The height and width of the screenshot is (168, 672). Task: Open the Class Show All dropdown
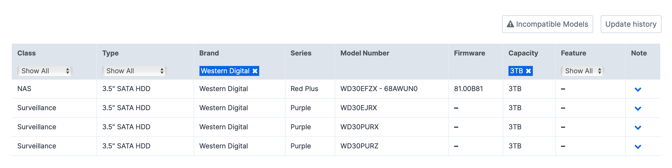(x=45, y=71)
